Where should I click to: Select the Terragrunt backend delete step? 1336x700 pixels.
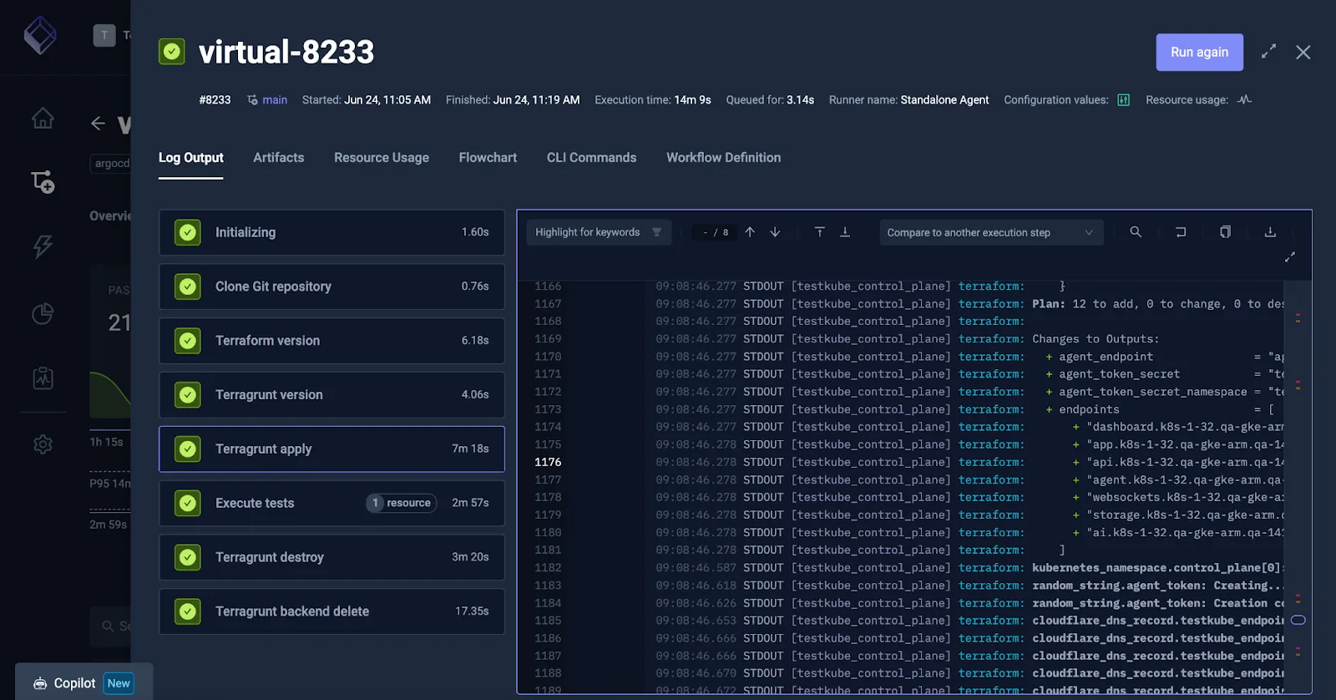pyautogui.click(x=331, y=611)
